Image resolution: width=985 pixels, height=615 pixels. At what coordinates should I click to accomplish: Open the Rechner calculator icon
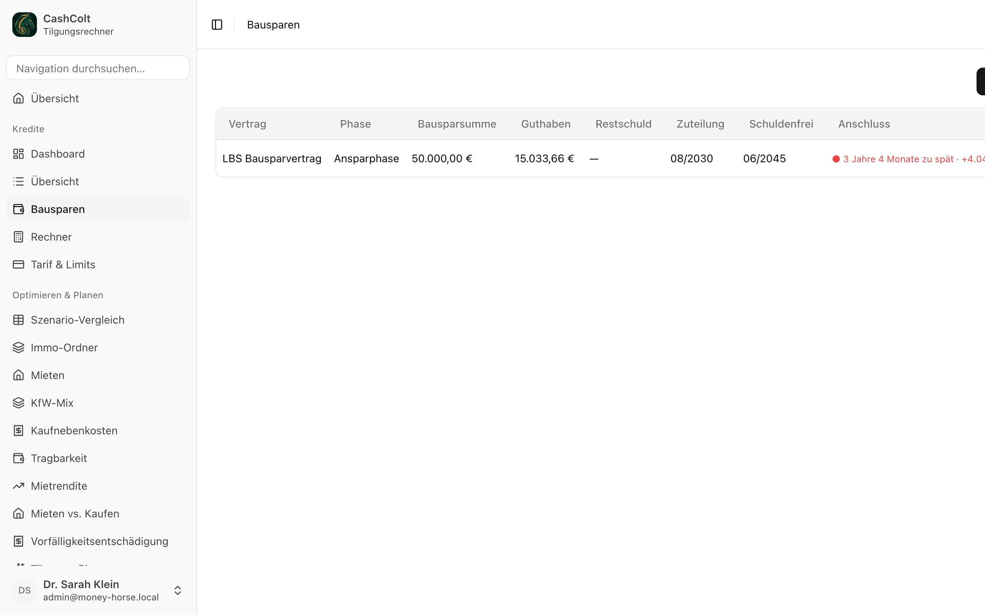[x=18, y=237]
